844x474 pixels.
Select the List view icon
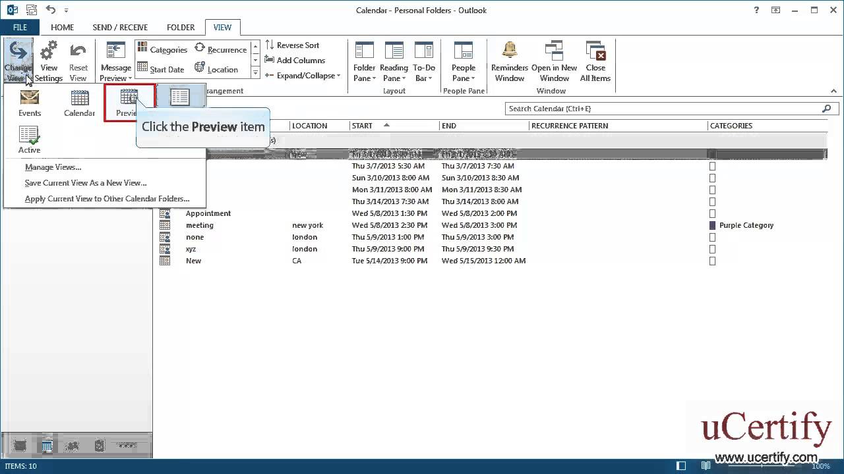click(180, 97)
